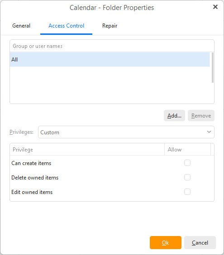The image size is (224, 255).
Task: Expand the Privileges dropdown chevron arrow
Action: pyautogui.click(x=209, y=132)
